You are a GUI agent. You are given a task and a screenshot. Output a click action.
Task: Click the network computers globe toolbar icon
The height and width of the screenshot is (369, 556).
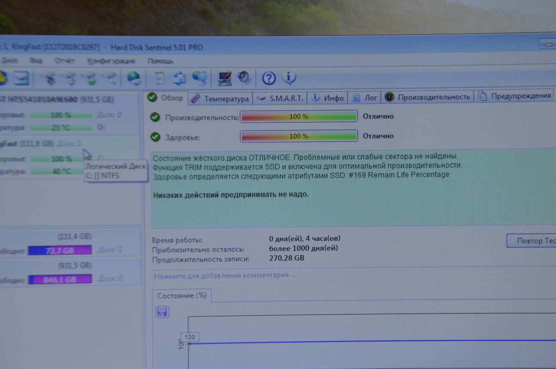pos(199,78)
